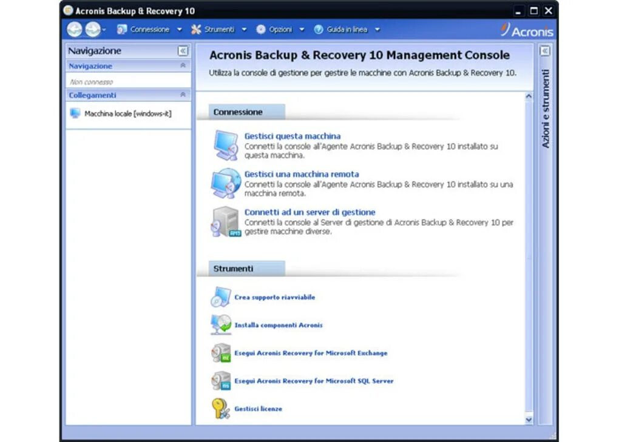The width and height of the screenshot is (619, 442).
Task: Click Connetti ad un server di gestione
Action: pyautogui.click(x=309, y=212)
